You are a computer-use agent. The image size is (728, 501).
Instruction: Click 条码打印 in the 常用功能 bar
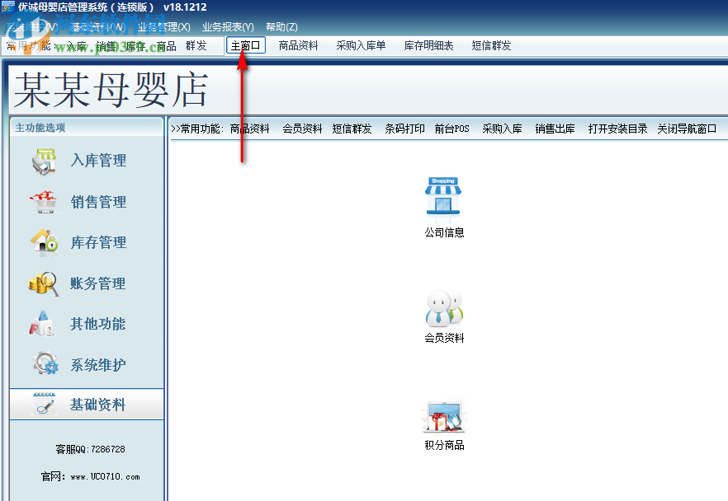404,129
